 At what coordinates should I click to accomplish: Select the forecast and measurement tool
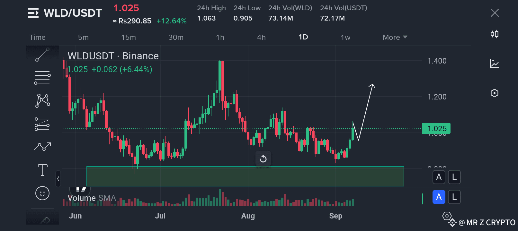[x=42, y=124]
